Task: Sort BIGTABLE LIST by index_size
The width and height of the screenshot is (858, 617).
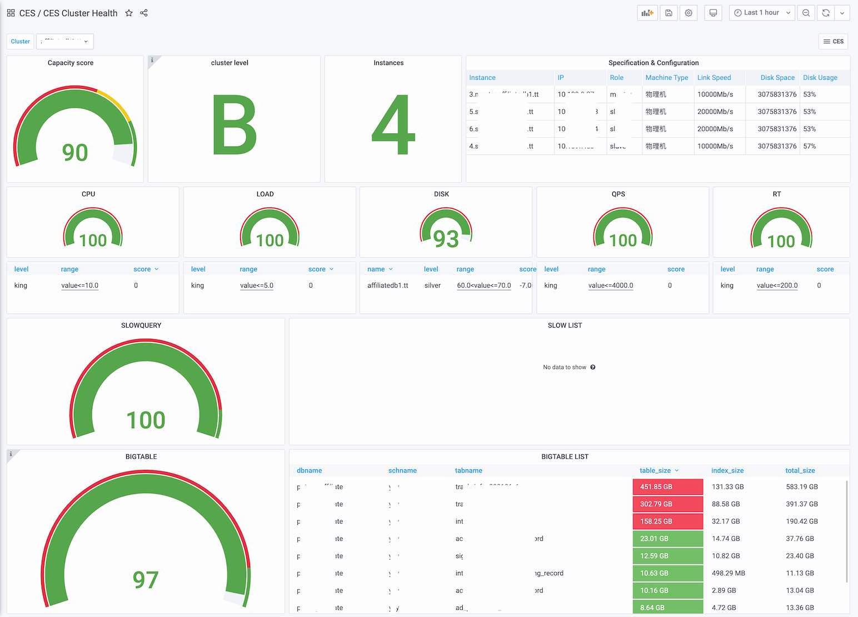Action: [727, 470]
